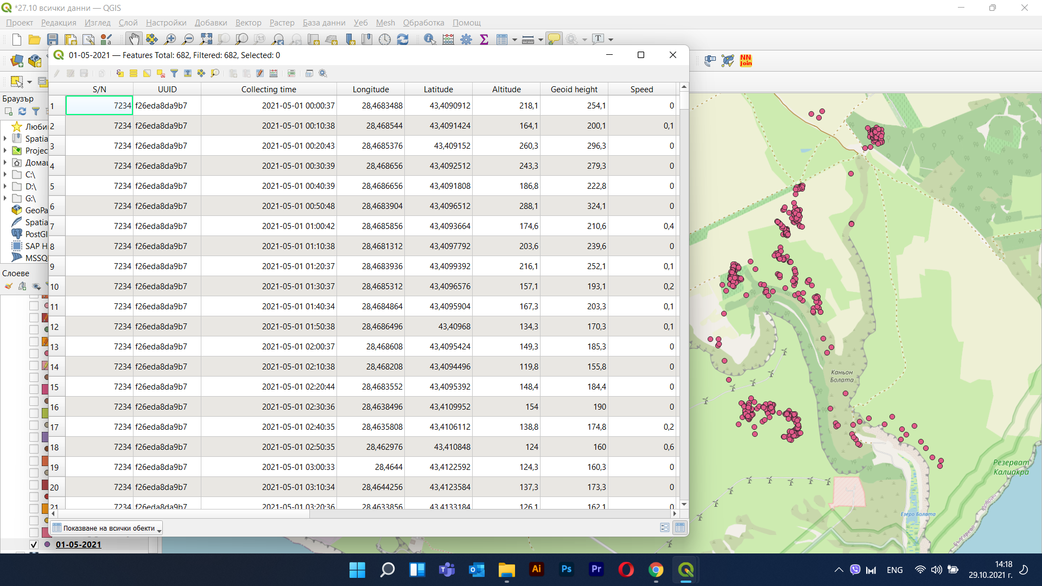
Task: Open Chrome from the taskbar
Action: click(656, 570)
